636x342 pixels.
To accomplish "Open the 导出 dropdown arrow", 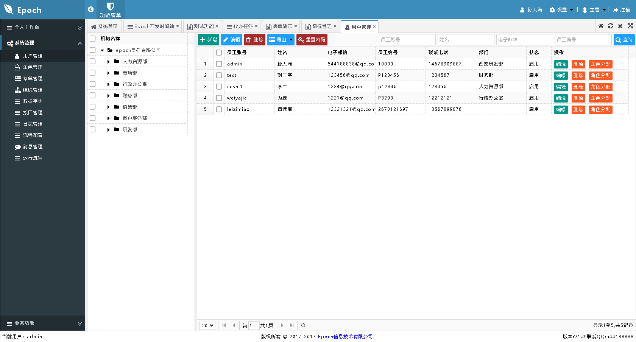I will coord(291,40).
